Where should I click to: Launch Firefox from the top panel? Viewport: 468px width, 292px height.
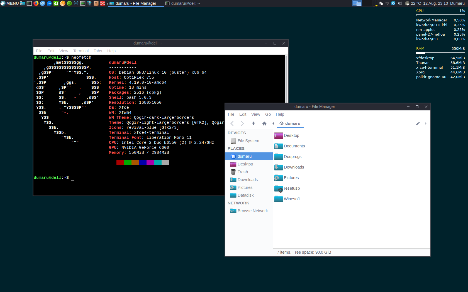pos(36,3)
